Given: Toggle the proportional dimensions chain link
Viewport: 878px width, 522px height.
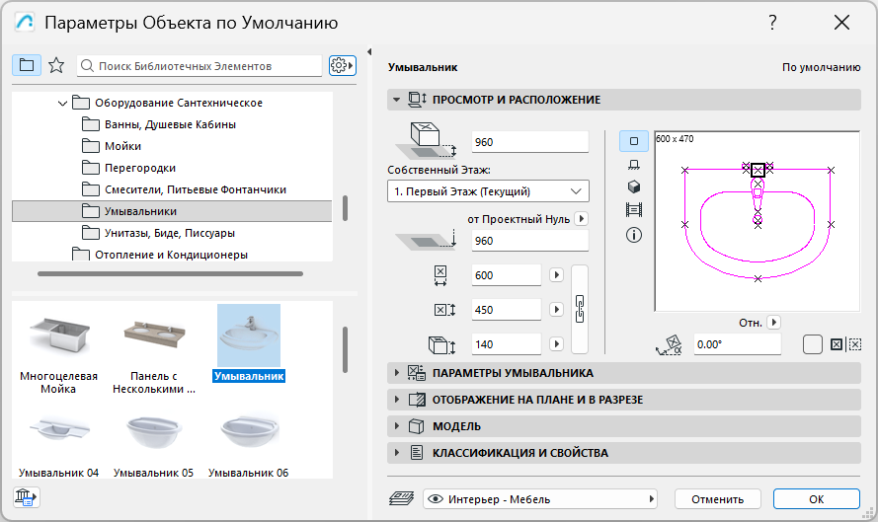Looking at the screenshot, I should [580, 310].
